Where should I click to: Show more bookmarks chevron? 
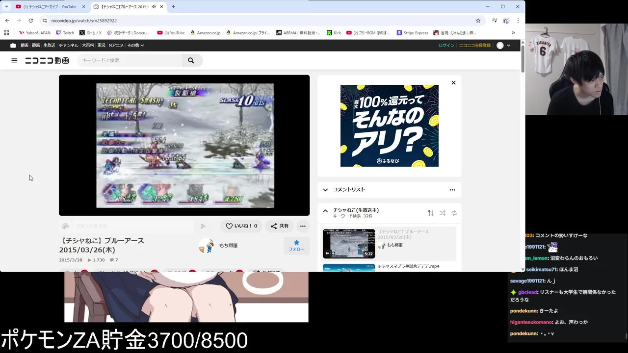point(513,33)
